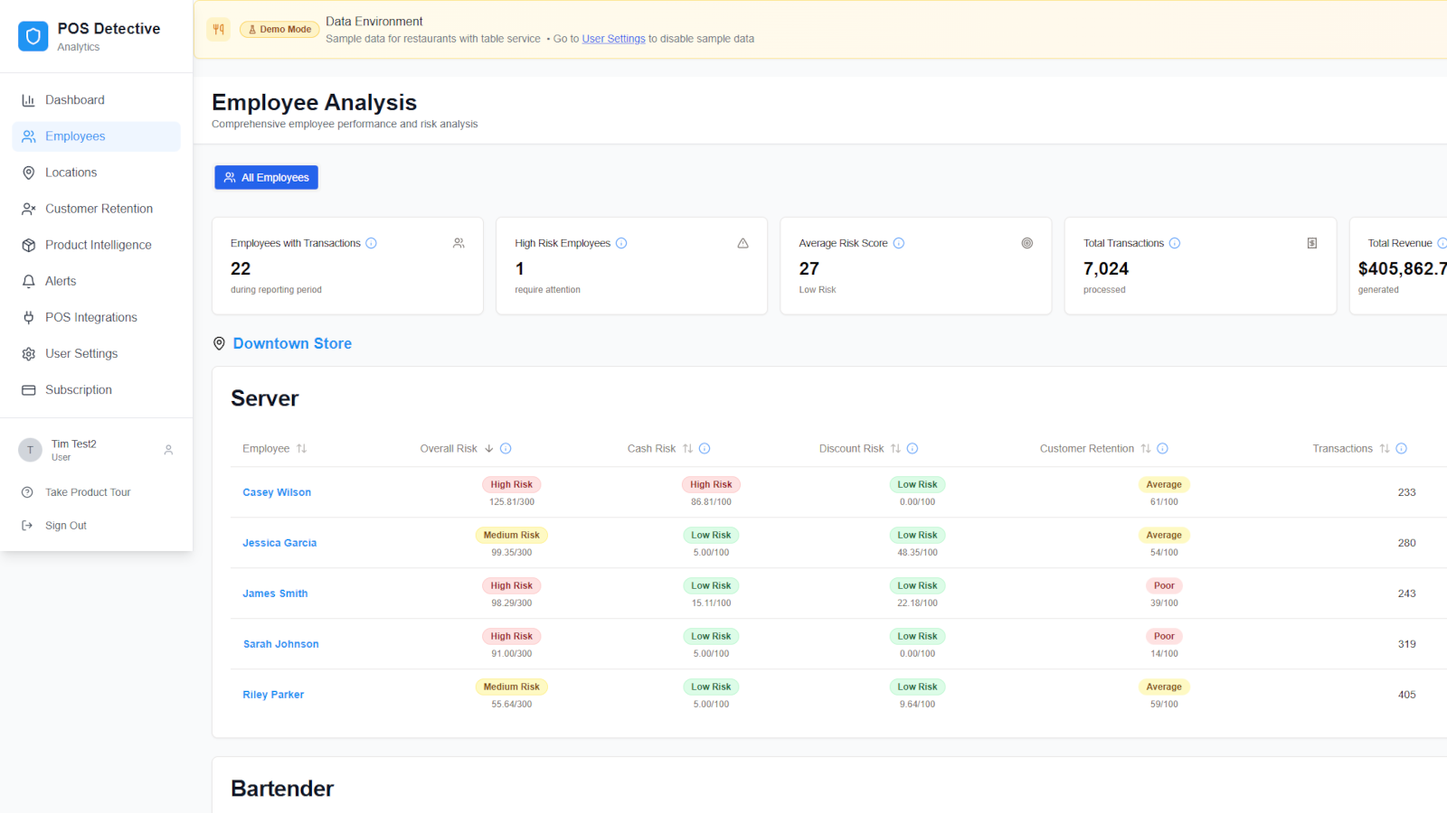
Task: Sort table by Transactions column
Action: [x=1385, y=449]
